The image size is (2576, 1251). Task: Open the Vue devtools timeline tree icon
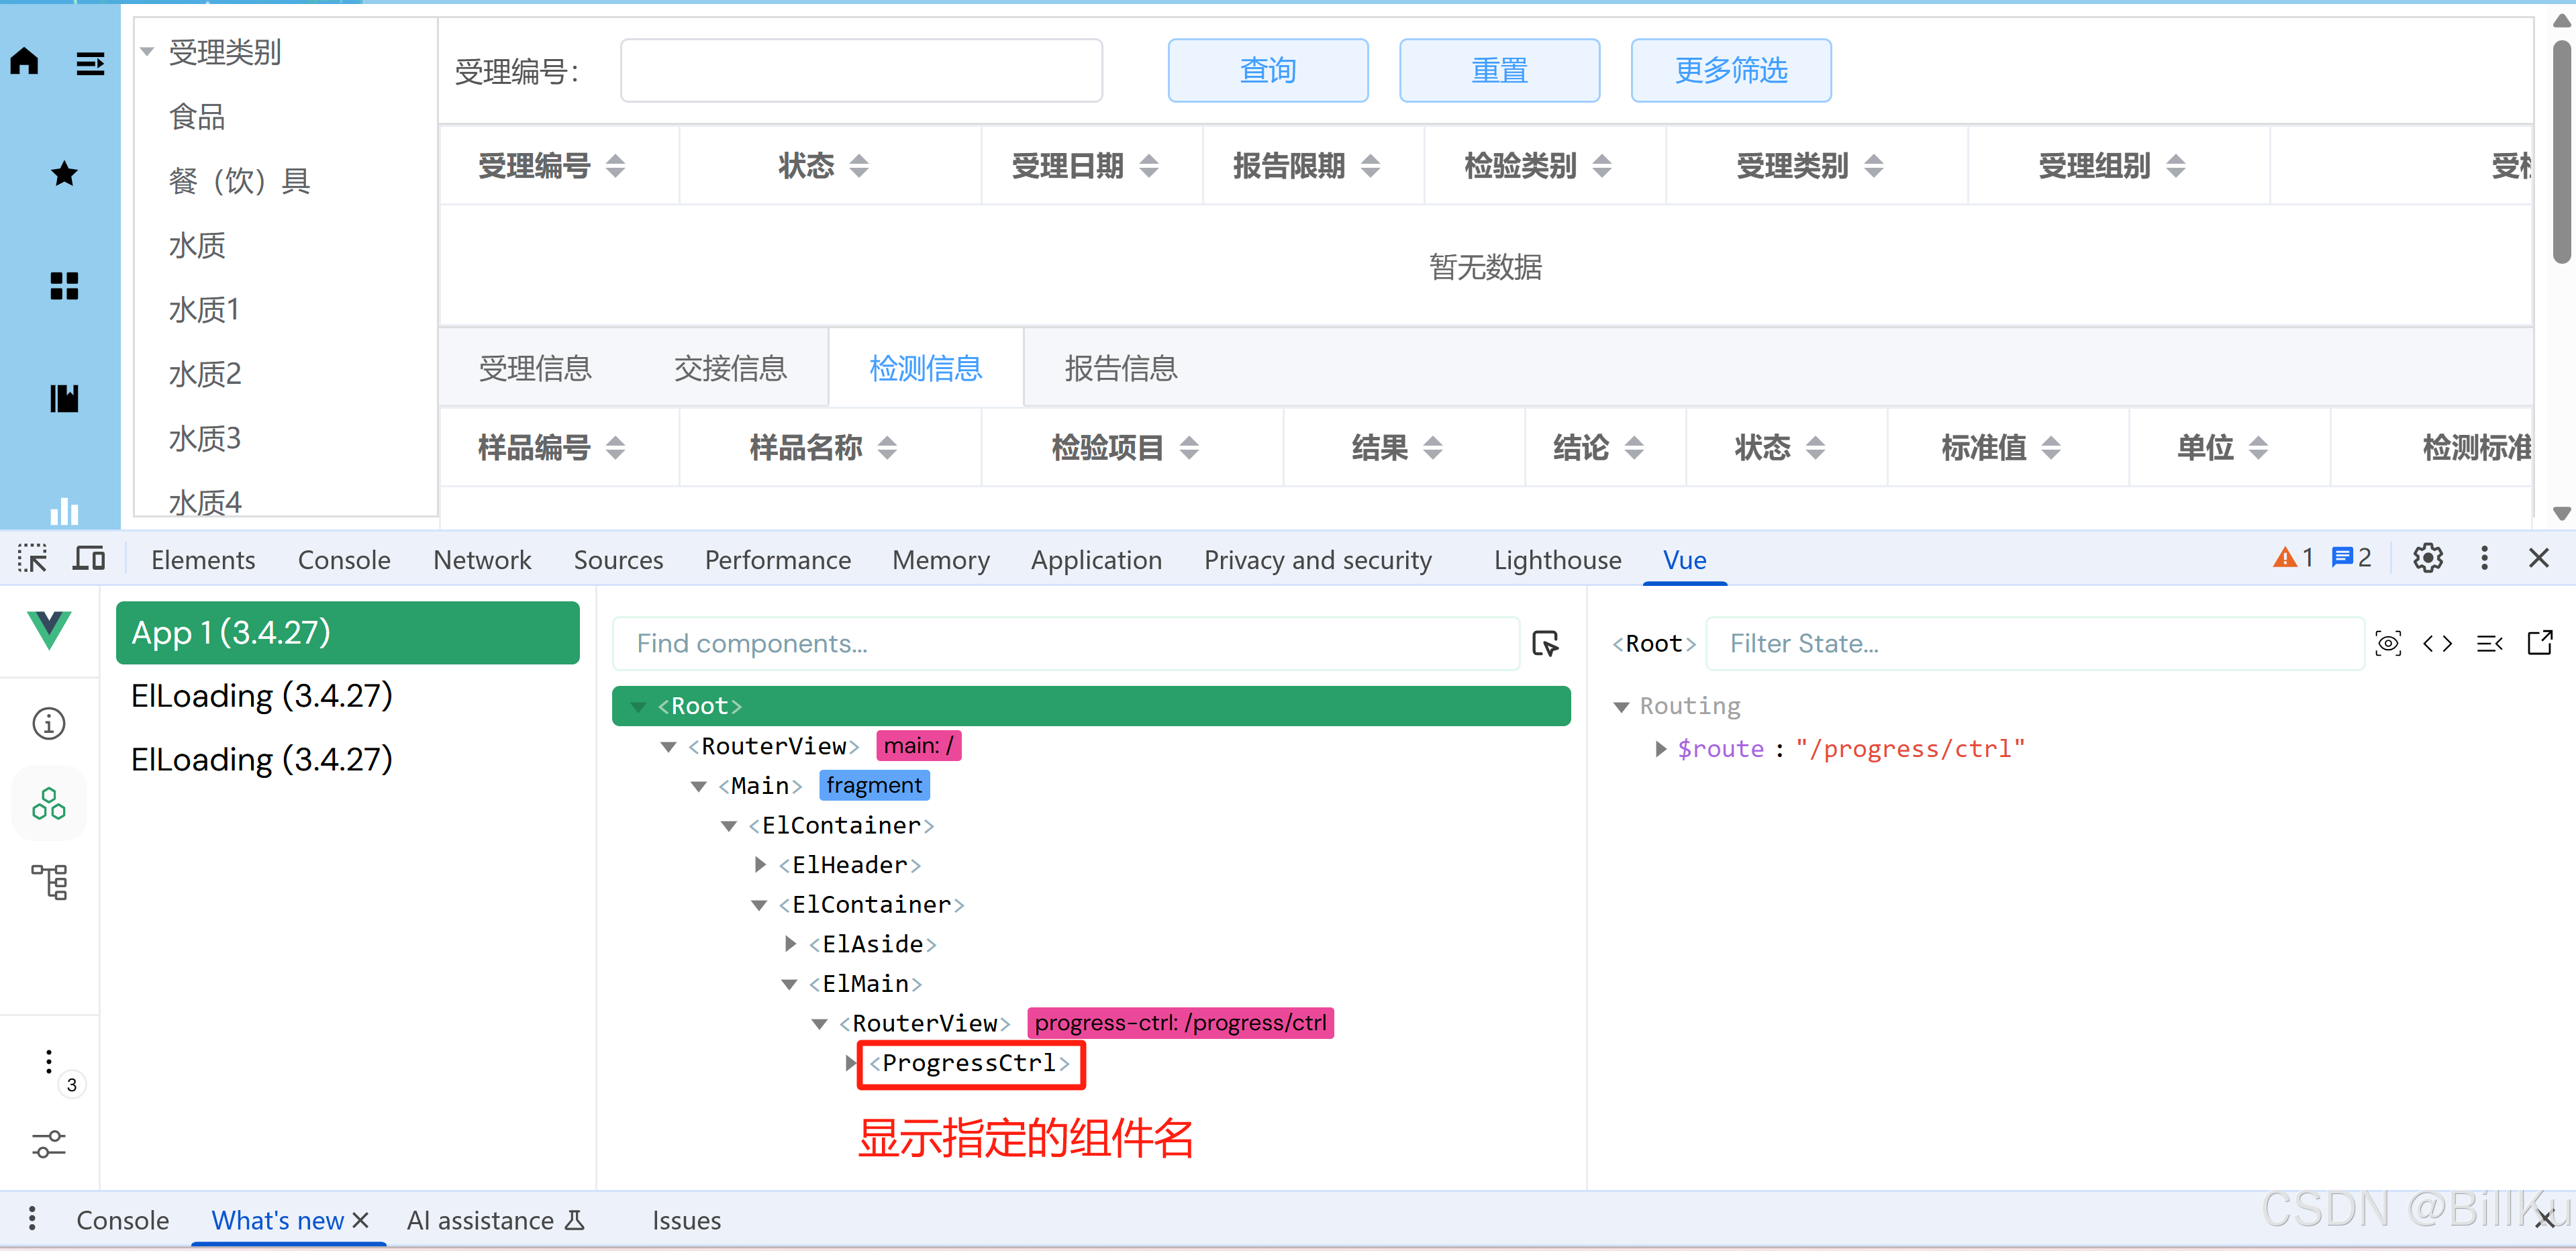48,882
